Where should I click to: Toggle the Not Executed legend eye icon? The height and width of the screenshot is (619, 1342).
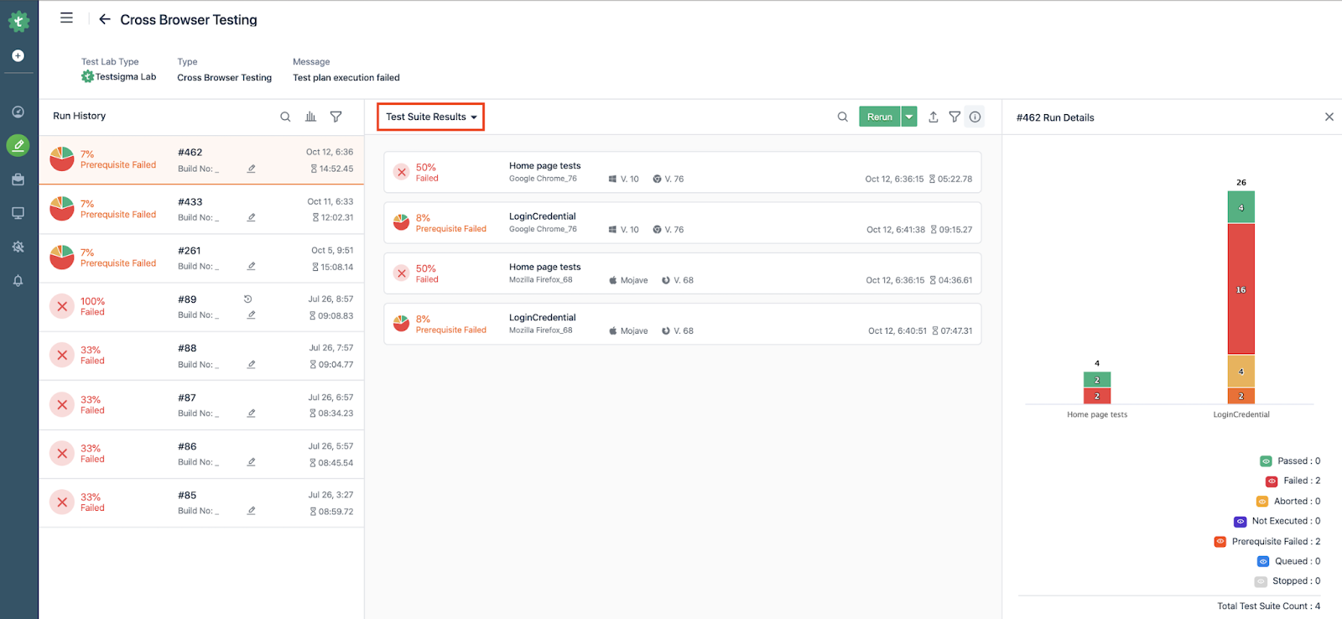[x=1241, y=521]
